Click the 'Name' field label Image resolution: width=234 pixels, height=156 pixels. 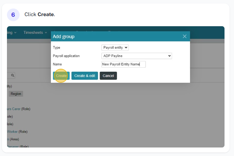tap(57, 64)
